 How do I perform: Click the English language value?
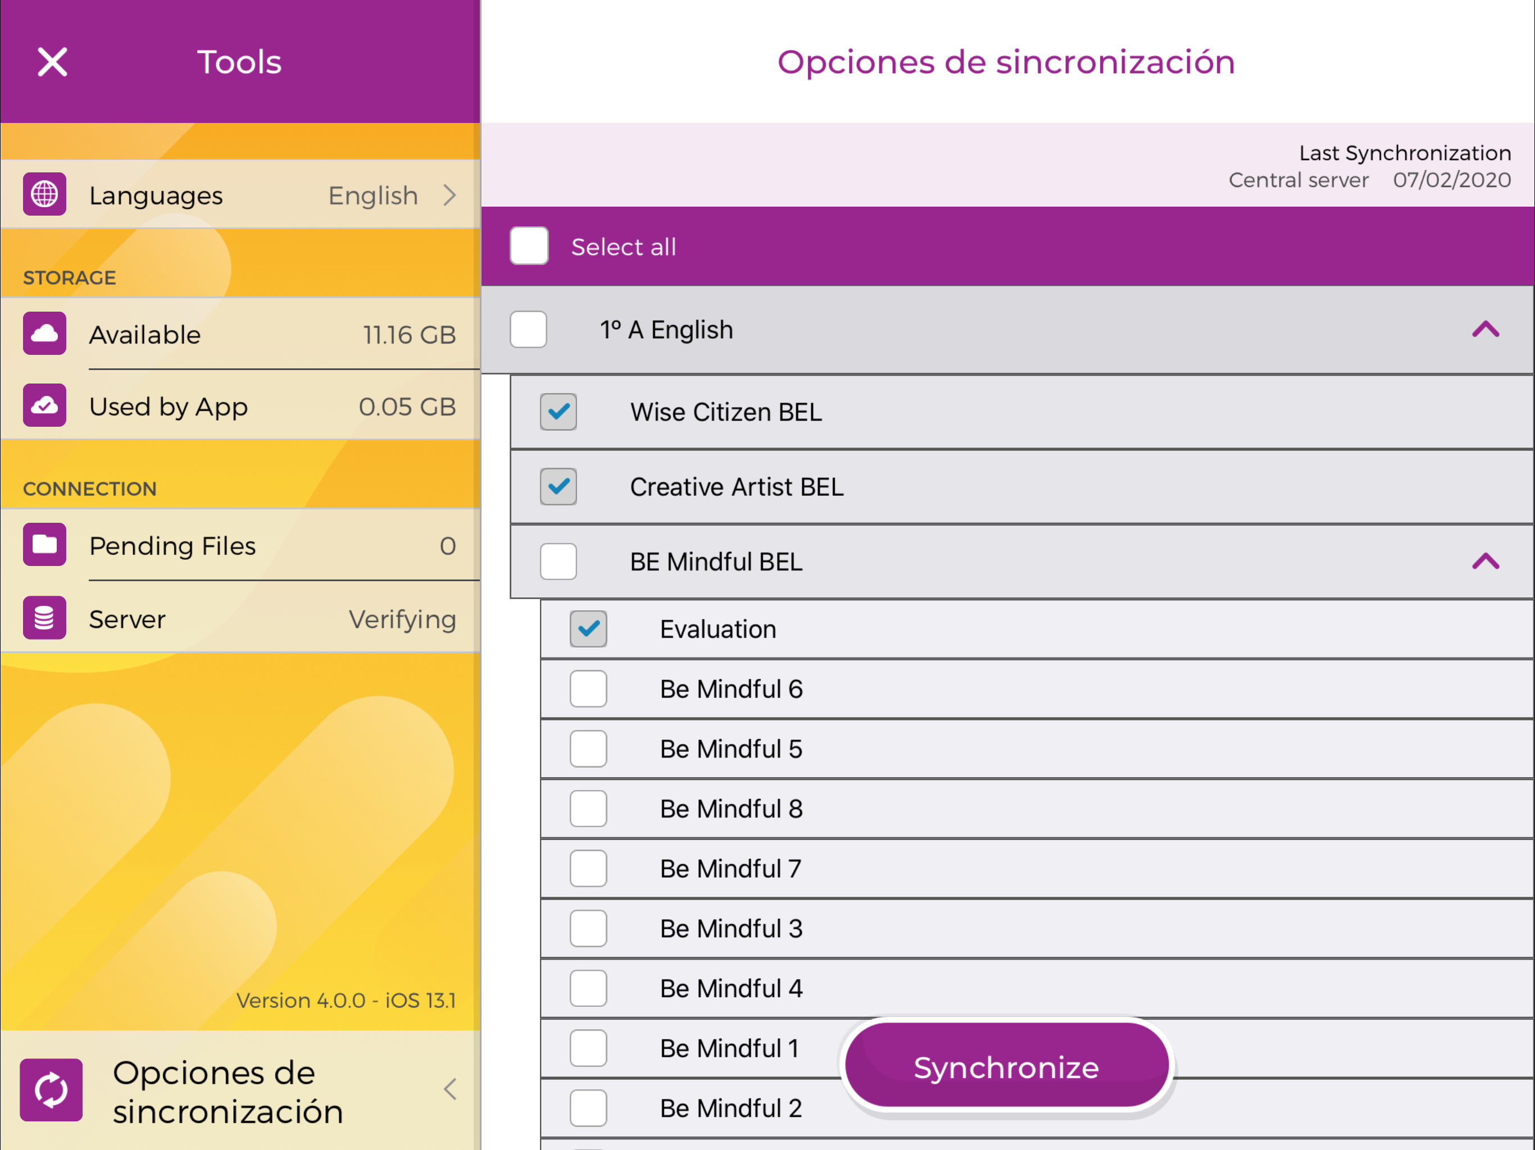[373, 195]
